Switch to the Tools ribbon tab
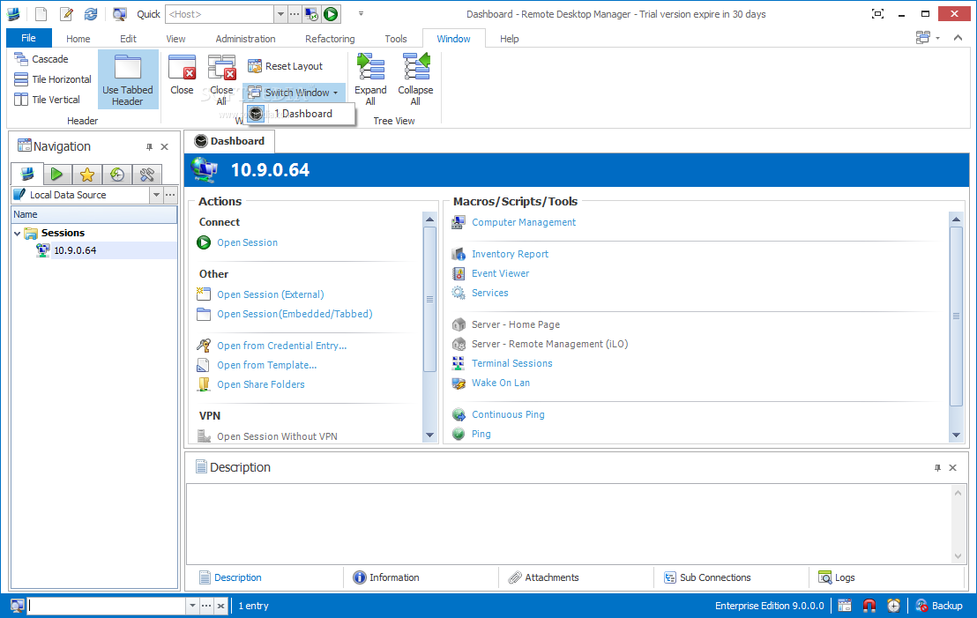 [x=396, y=39]
